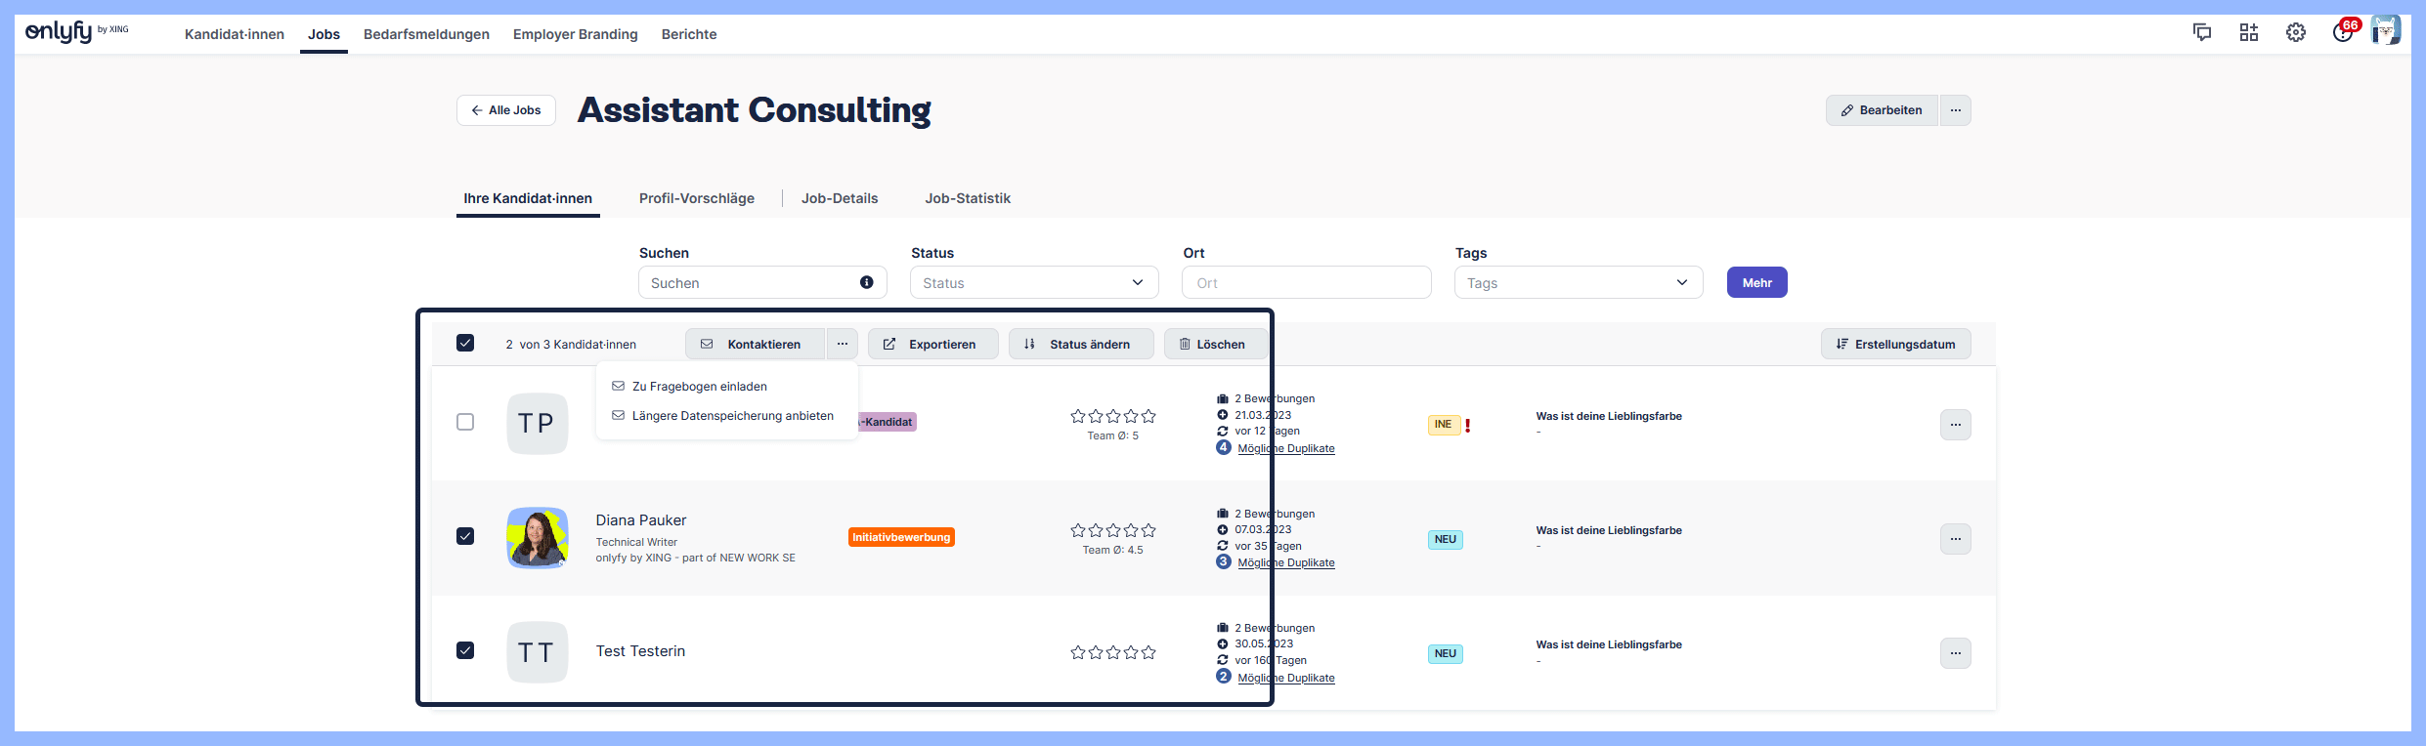Rate Test Testerin with five stars
The height and width of the screenshot is (746, 2426).
pos(1148,652)
